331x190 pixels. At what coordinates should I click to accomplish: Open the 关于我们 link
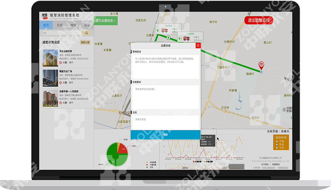coord(265,164)
